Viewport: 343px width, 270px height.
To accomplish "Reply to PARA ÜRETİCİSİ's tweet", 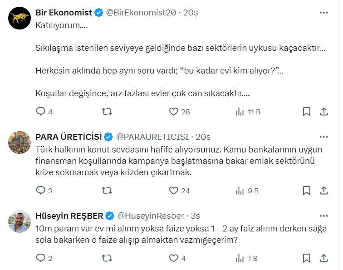I will 41,191.
